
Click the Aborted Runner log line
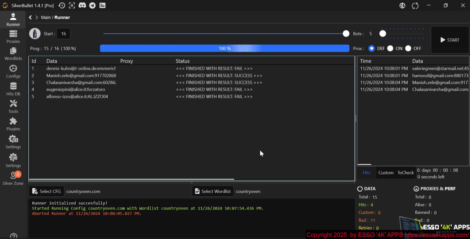[87, 214]
